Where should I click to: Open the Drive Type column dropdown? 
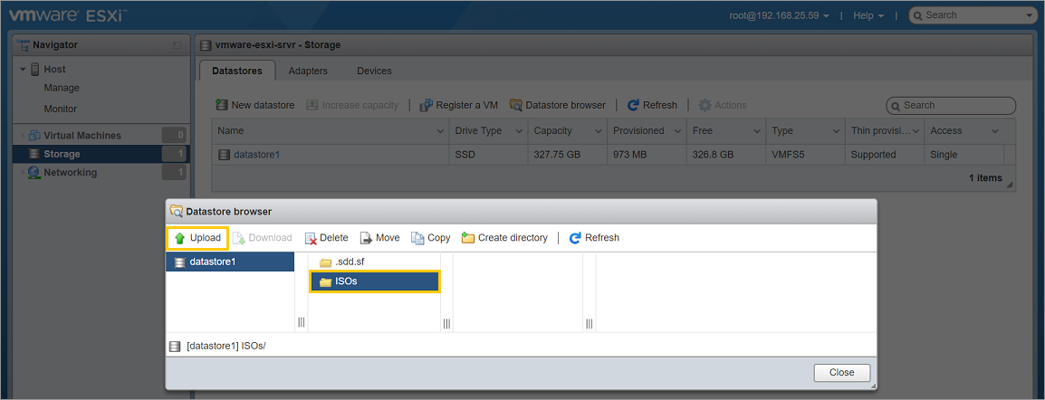519,131
